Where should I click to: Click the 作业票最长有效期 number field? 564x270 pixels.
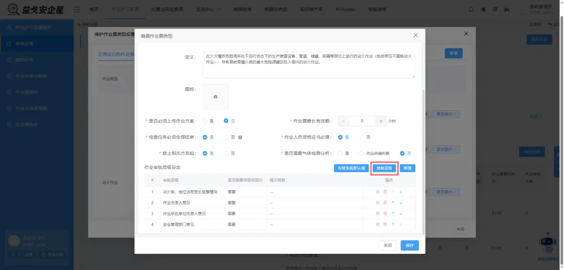pyautogui.click(x=362, y=121)
